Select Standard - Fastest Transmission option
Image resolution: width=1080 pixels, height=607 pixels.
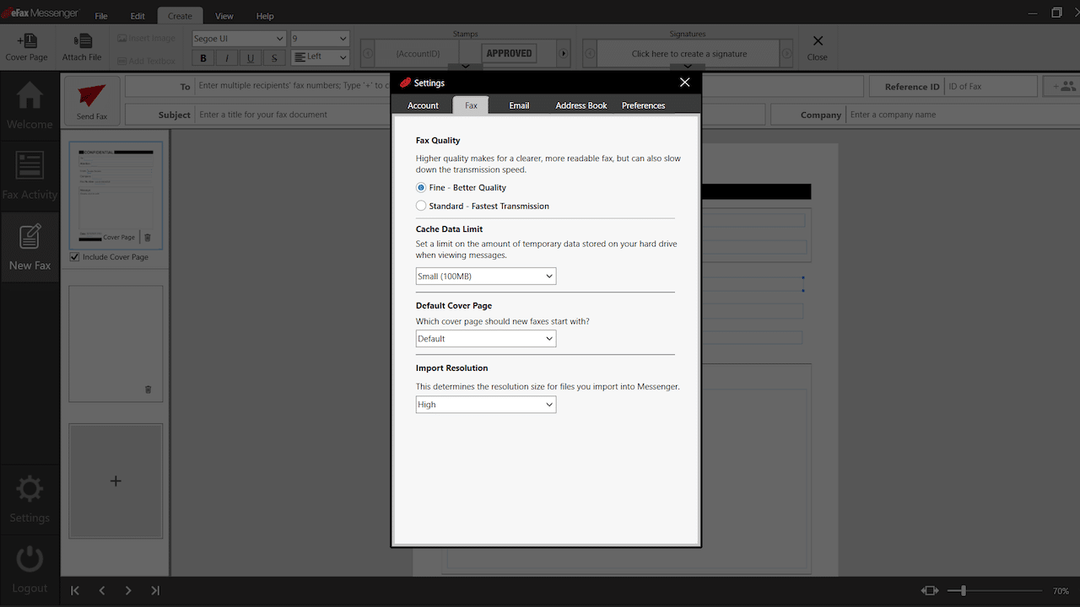click(x=421, y=206)
